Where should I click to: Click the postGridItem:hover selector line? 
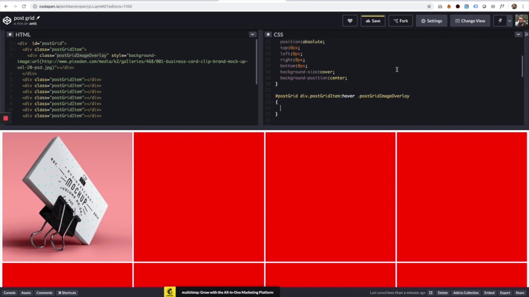[342, 96]
